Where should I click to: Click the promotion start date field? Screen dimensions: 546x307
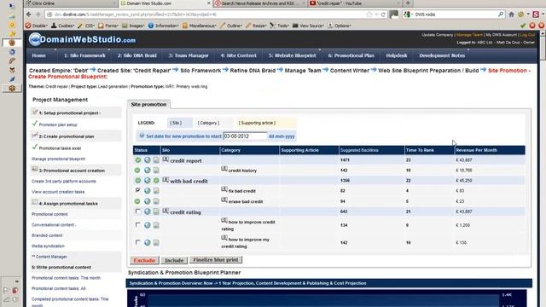click(245, 136)
